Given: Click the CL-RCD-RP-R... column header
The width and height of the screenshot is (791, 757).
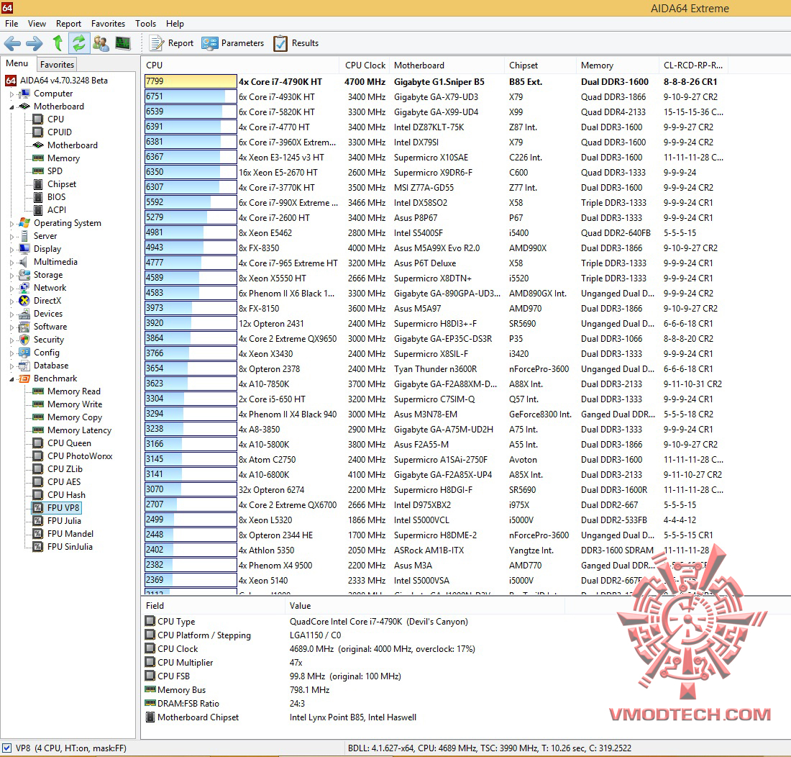Looking at the screenshot, I should tap(693, 65).
